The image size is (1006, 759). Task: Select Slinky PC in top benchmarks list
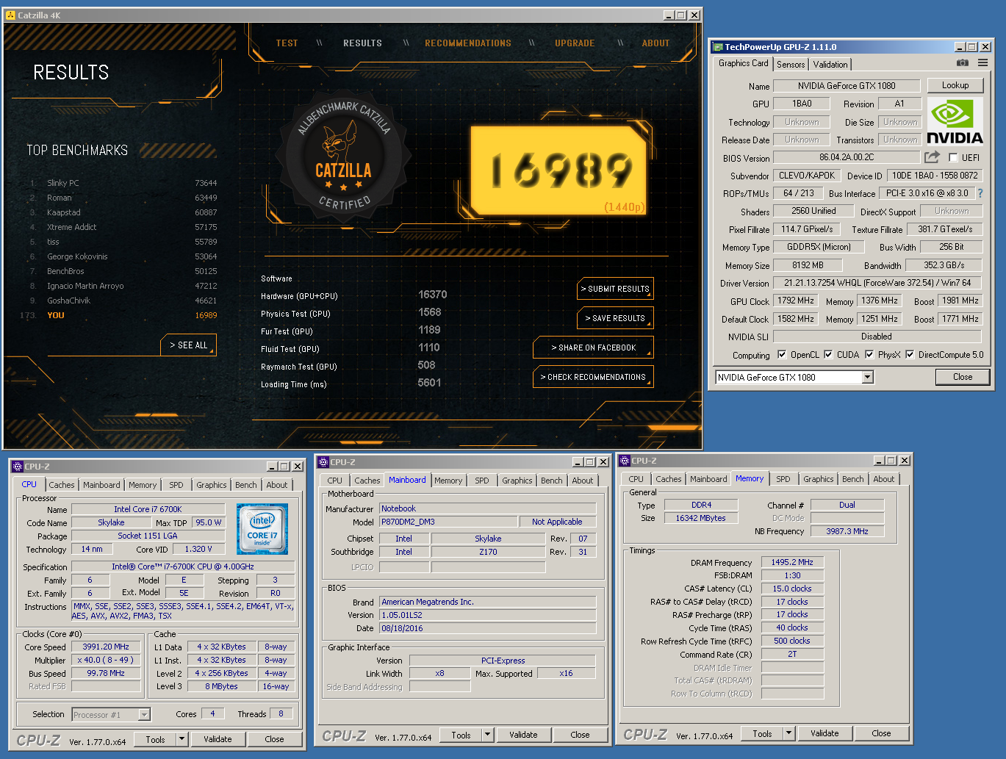[x=123, y=183]
